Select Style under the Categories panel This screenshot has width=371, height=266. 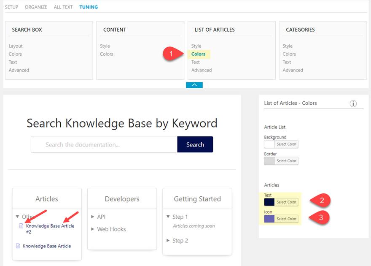point(288,46)
